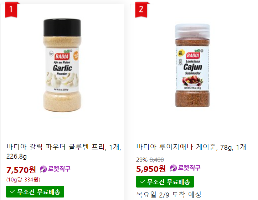This screenshot has width=258, height=200.
Task: Click second product's 무조건 무료배송 green badge
Action: [x=165, y=182]
